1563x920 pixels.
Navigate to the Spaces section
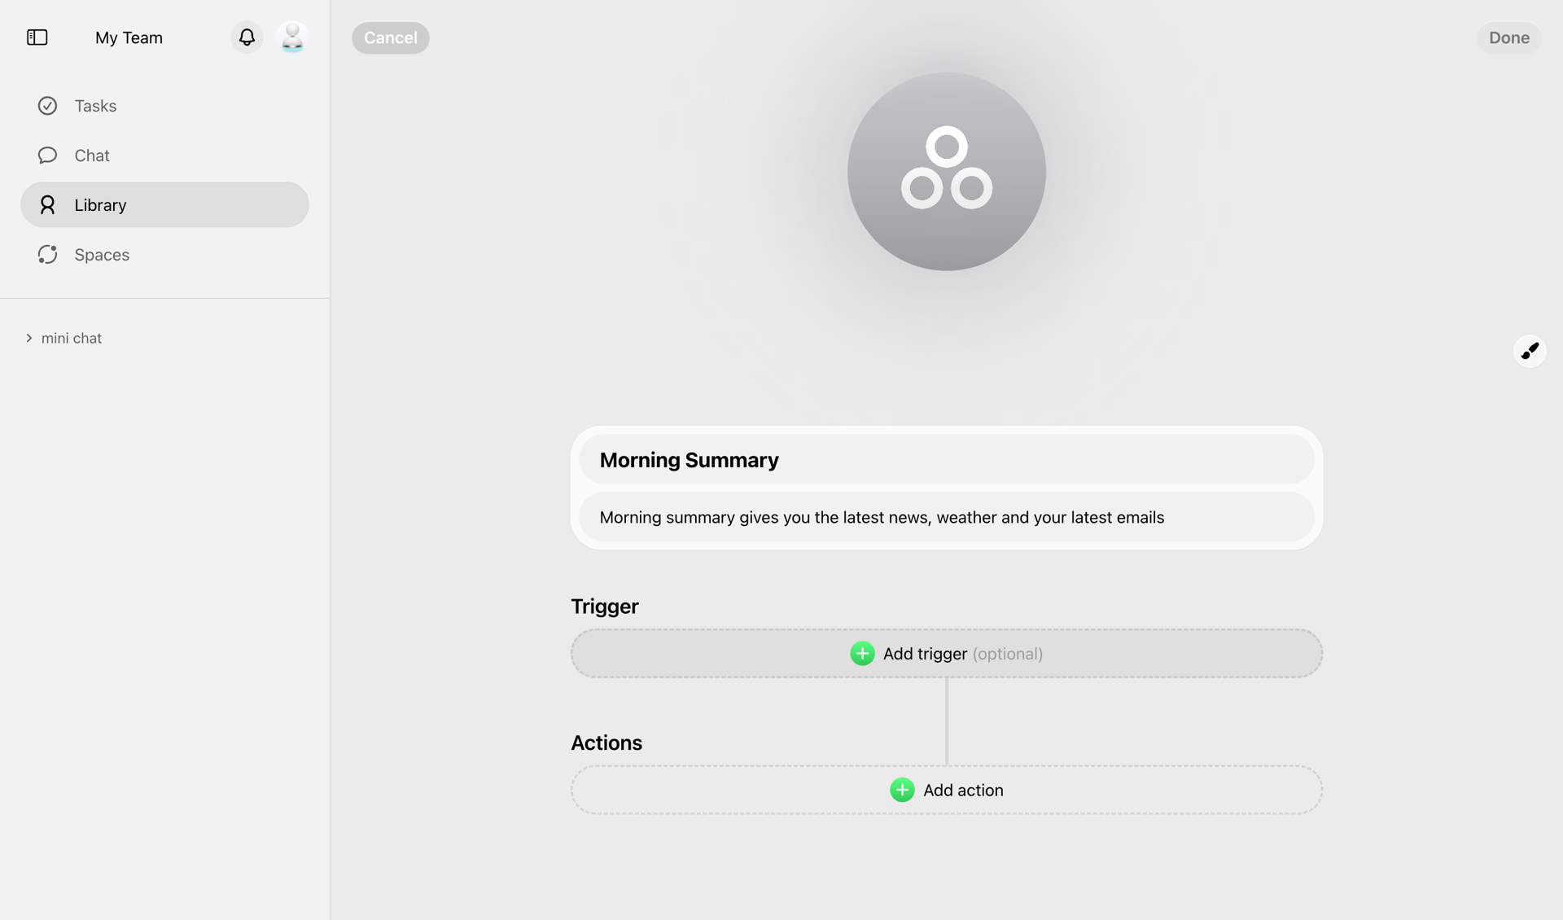click(x=102, y=254)
